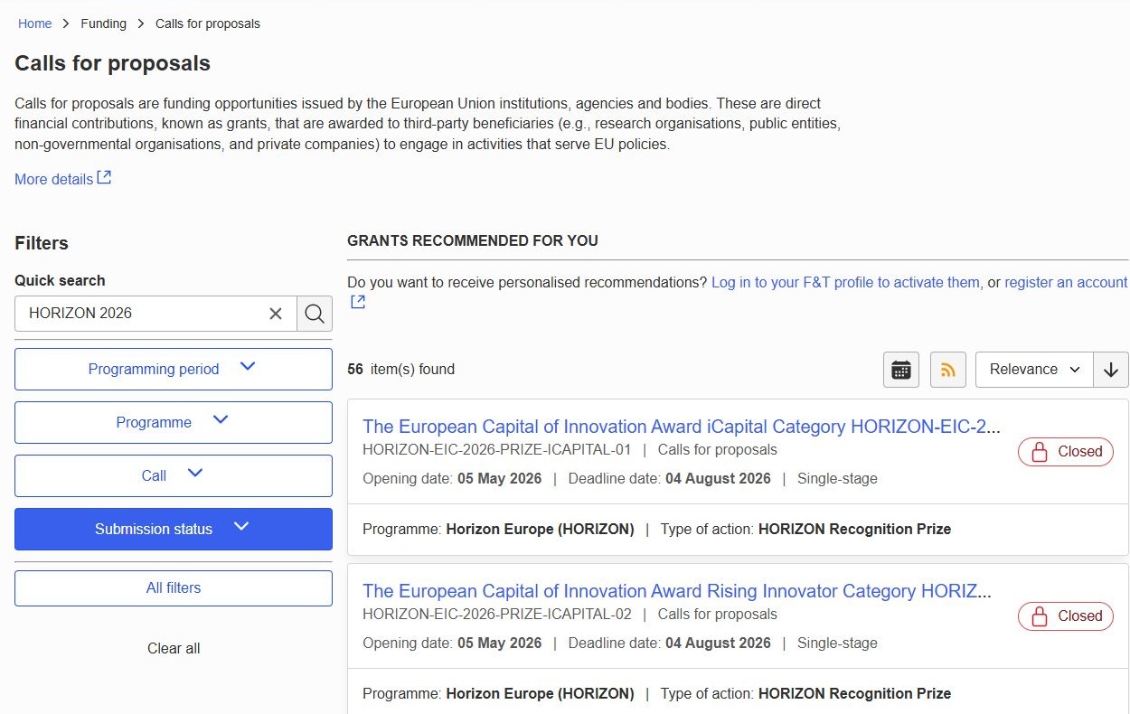Viewport: 1130px width, 714px height.
Task: Click external link icon next to More details
Action: click(104, 178)
